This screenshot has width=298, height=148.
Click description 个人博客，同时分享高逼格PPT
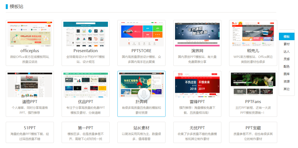(30, 110)
